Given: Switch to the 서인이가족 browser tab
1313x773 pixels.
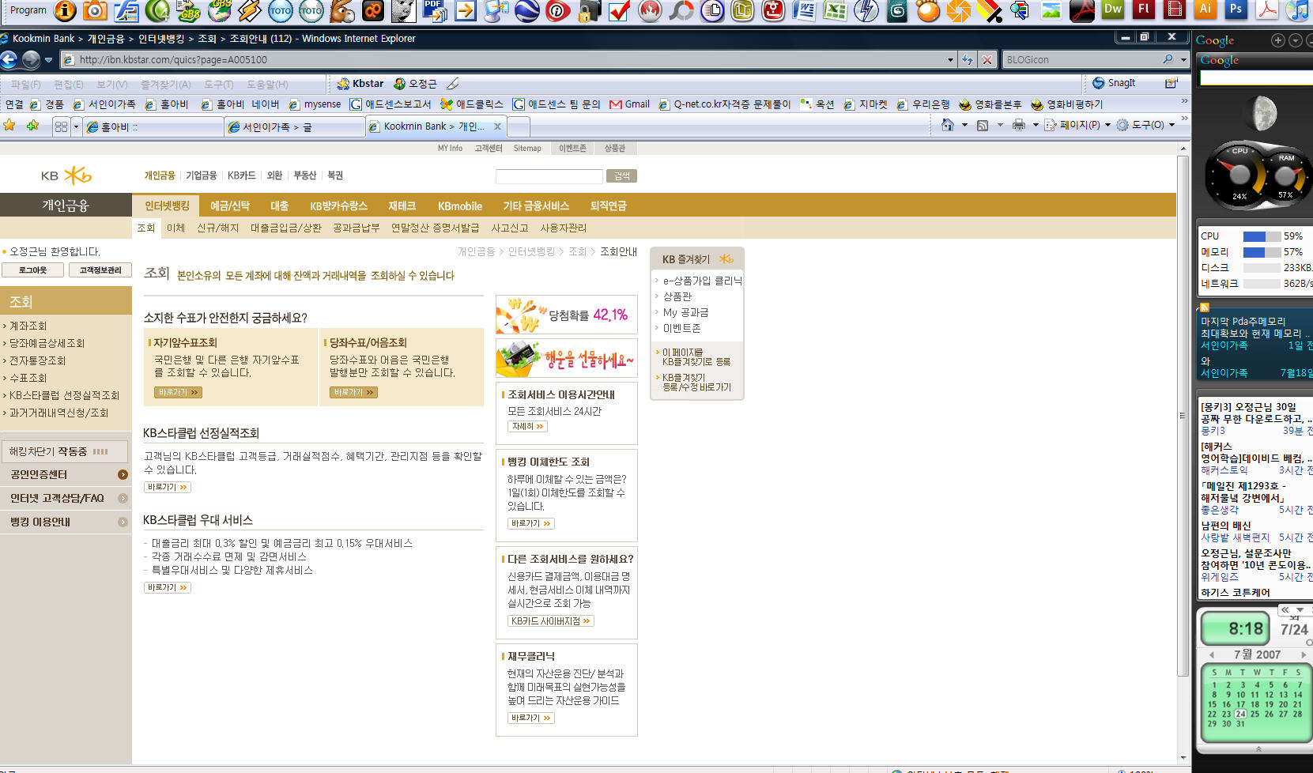Looking at the screenshot, I should click(294, 126).
